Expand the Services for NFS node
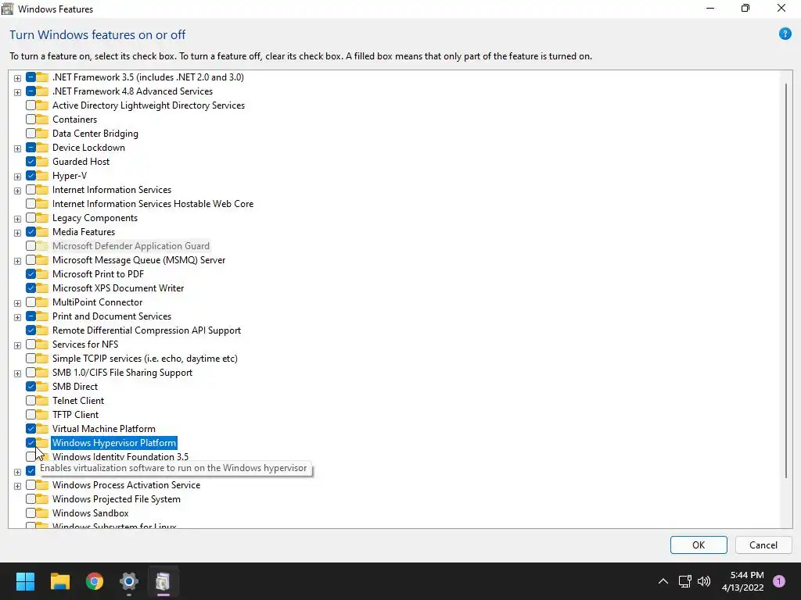The image size is (801, 600). coord(17,345)
